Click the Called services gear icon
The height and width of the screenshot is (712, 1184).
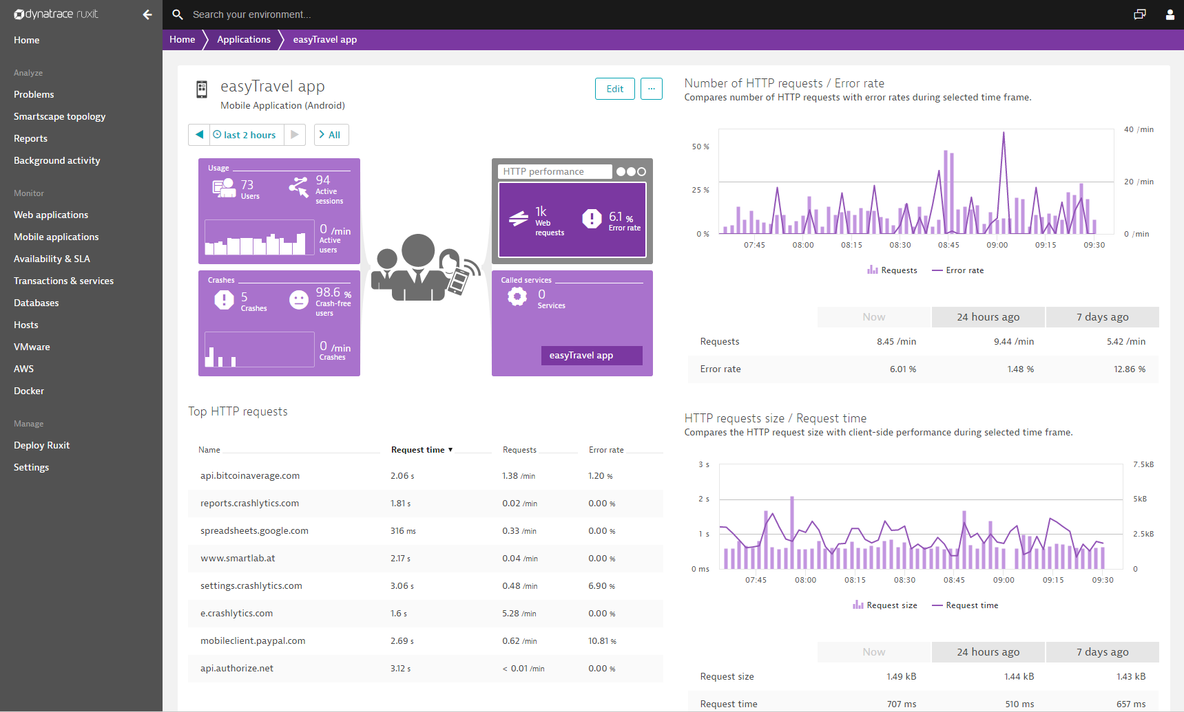[x=517, y=296]
